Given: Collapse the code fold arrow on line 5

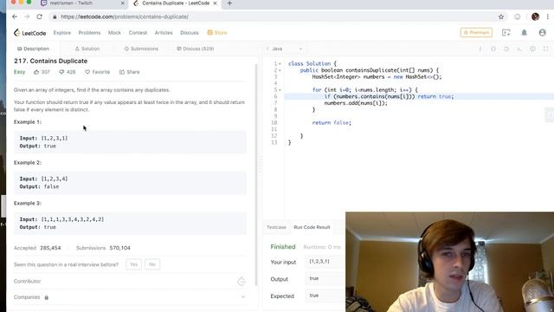Looking at the screenshot, I should click(x=280, y=90).
